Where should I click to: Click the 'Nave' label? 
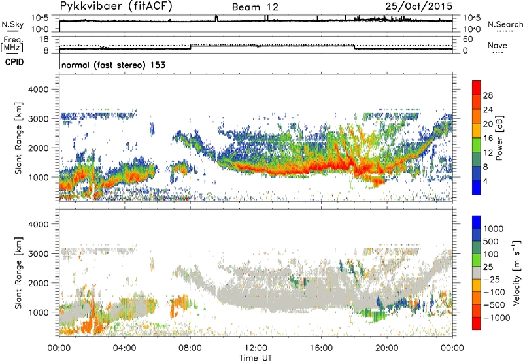click(x=498, y=45)
